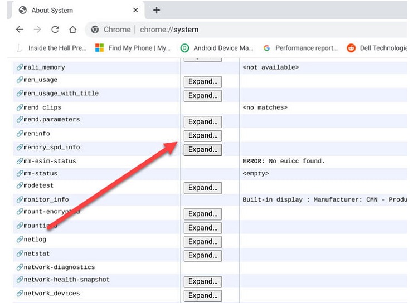
Task: Select the About System tab
Action: tap(77, 10)
